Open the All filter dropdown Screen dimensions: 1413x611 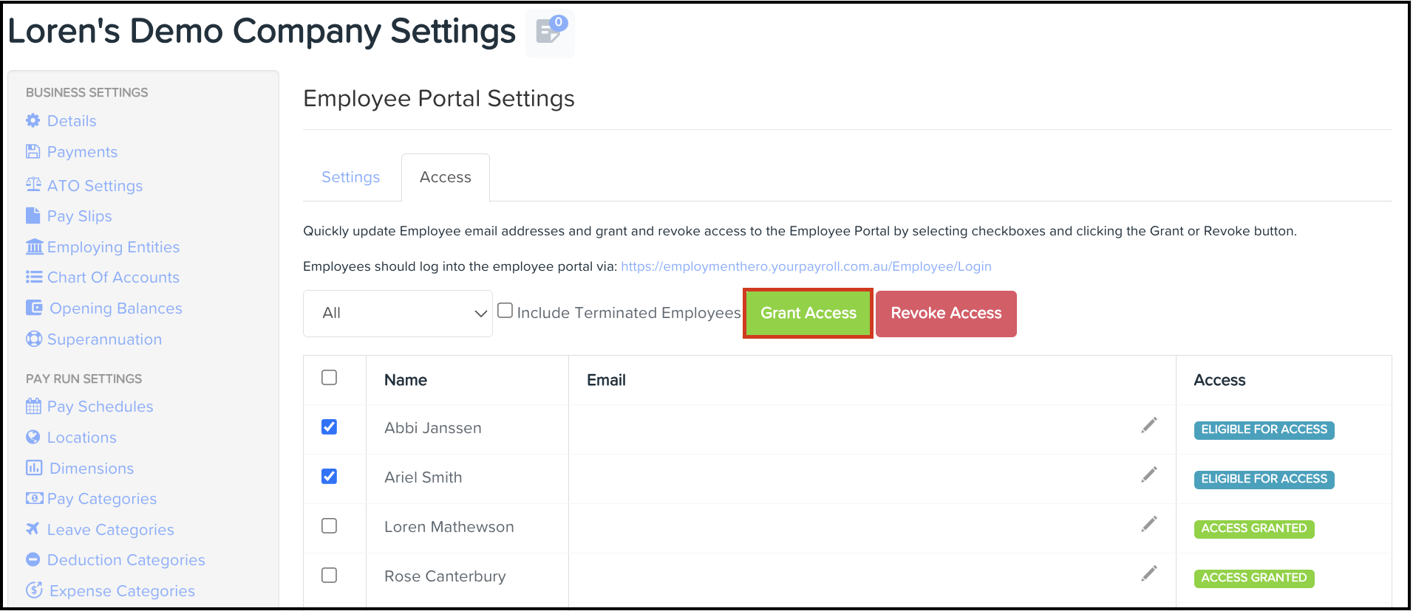398,314
